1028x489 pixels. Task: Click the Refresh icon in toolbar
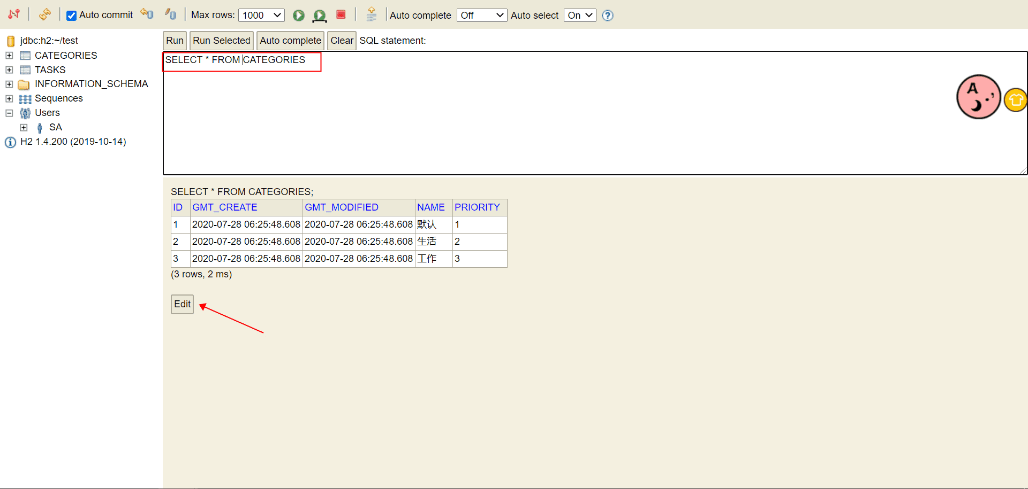45,14
